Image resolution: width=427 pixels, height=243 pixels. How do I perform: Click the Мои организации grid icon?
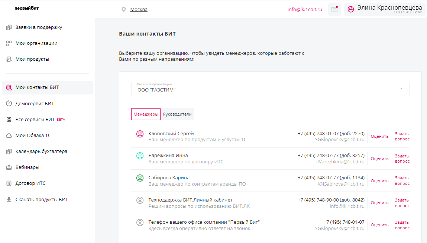pos(9,43)
